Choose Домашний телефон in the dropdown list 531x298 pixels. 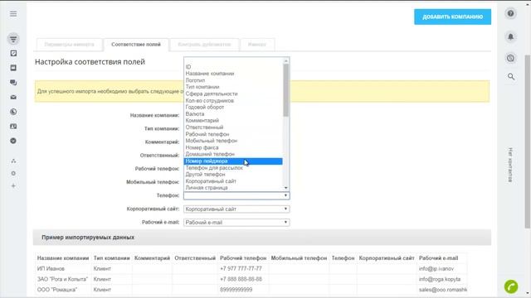[x=233, y=155]
